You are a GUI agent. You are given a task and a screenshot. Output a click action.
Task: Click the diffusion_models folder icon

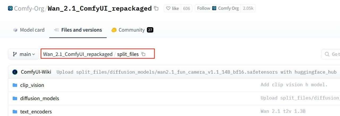15,98
